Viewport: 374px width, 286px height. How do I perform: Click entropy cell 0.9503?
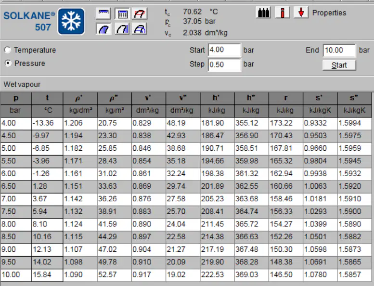click(x=320, y=136)
